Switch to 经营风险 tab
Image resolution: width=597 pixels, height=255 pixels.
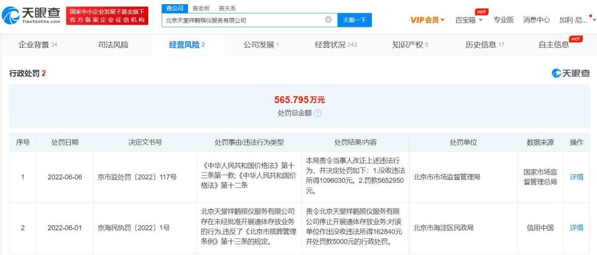coord(187,45)
